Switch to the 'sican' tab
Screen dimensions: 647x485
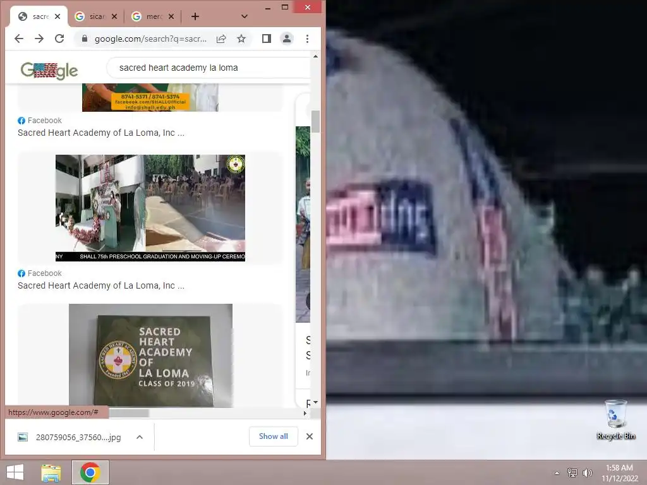pyautogui.click(x=96, y=16)
